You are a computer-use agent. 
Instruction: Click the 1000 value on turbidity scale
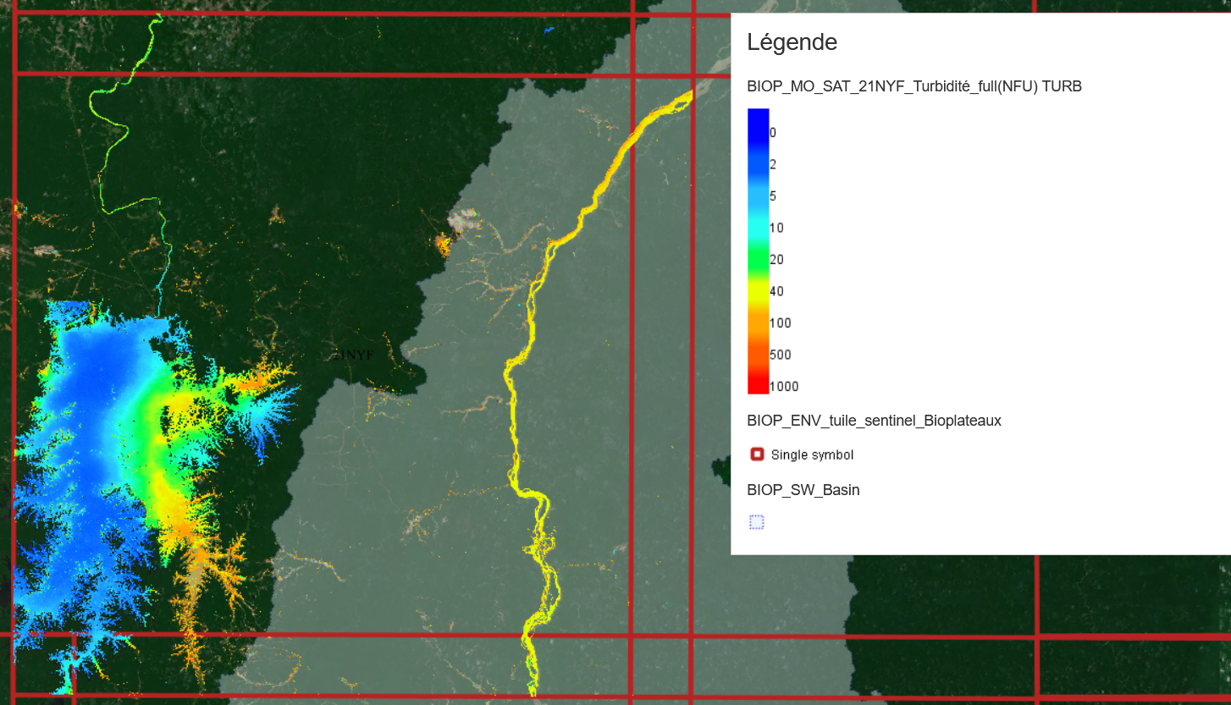tap(784, 387)
